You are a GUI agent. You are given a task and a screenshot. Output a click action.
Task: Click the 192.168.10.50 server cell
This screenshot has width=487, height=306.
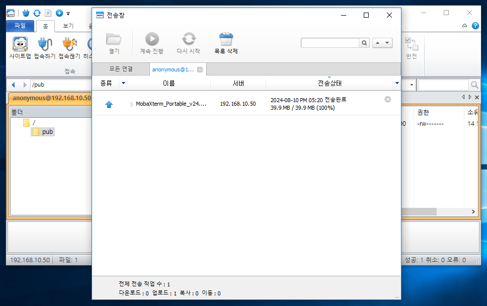point(238,104)
